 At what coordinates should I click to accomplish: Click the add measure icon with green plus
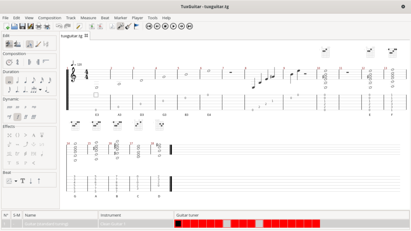(92, 27)
